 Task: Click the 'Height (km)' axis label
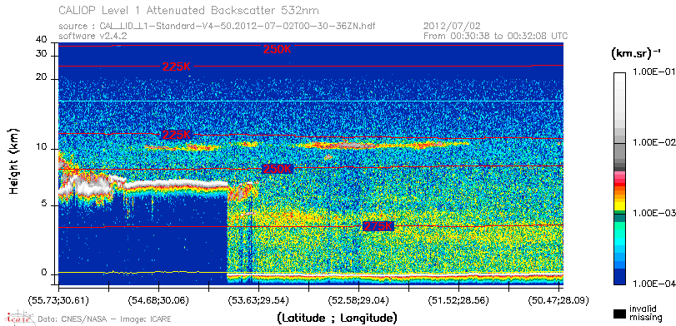coord(15,161)
